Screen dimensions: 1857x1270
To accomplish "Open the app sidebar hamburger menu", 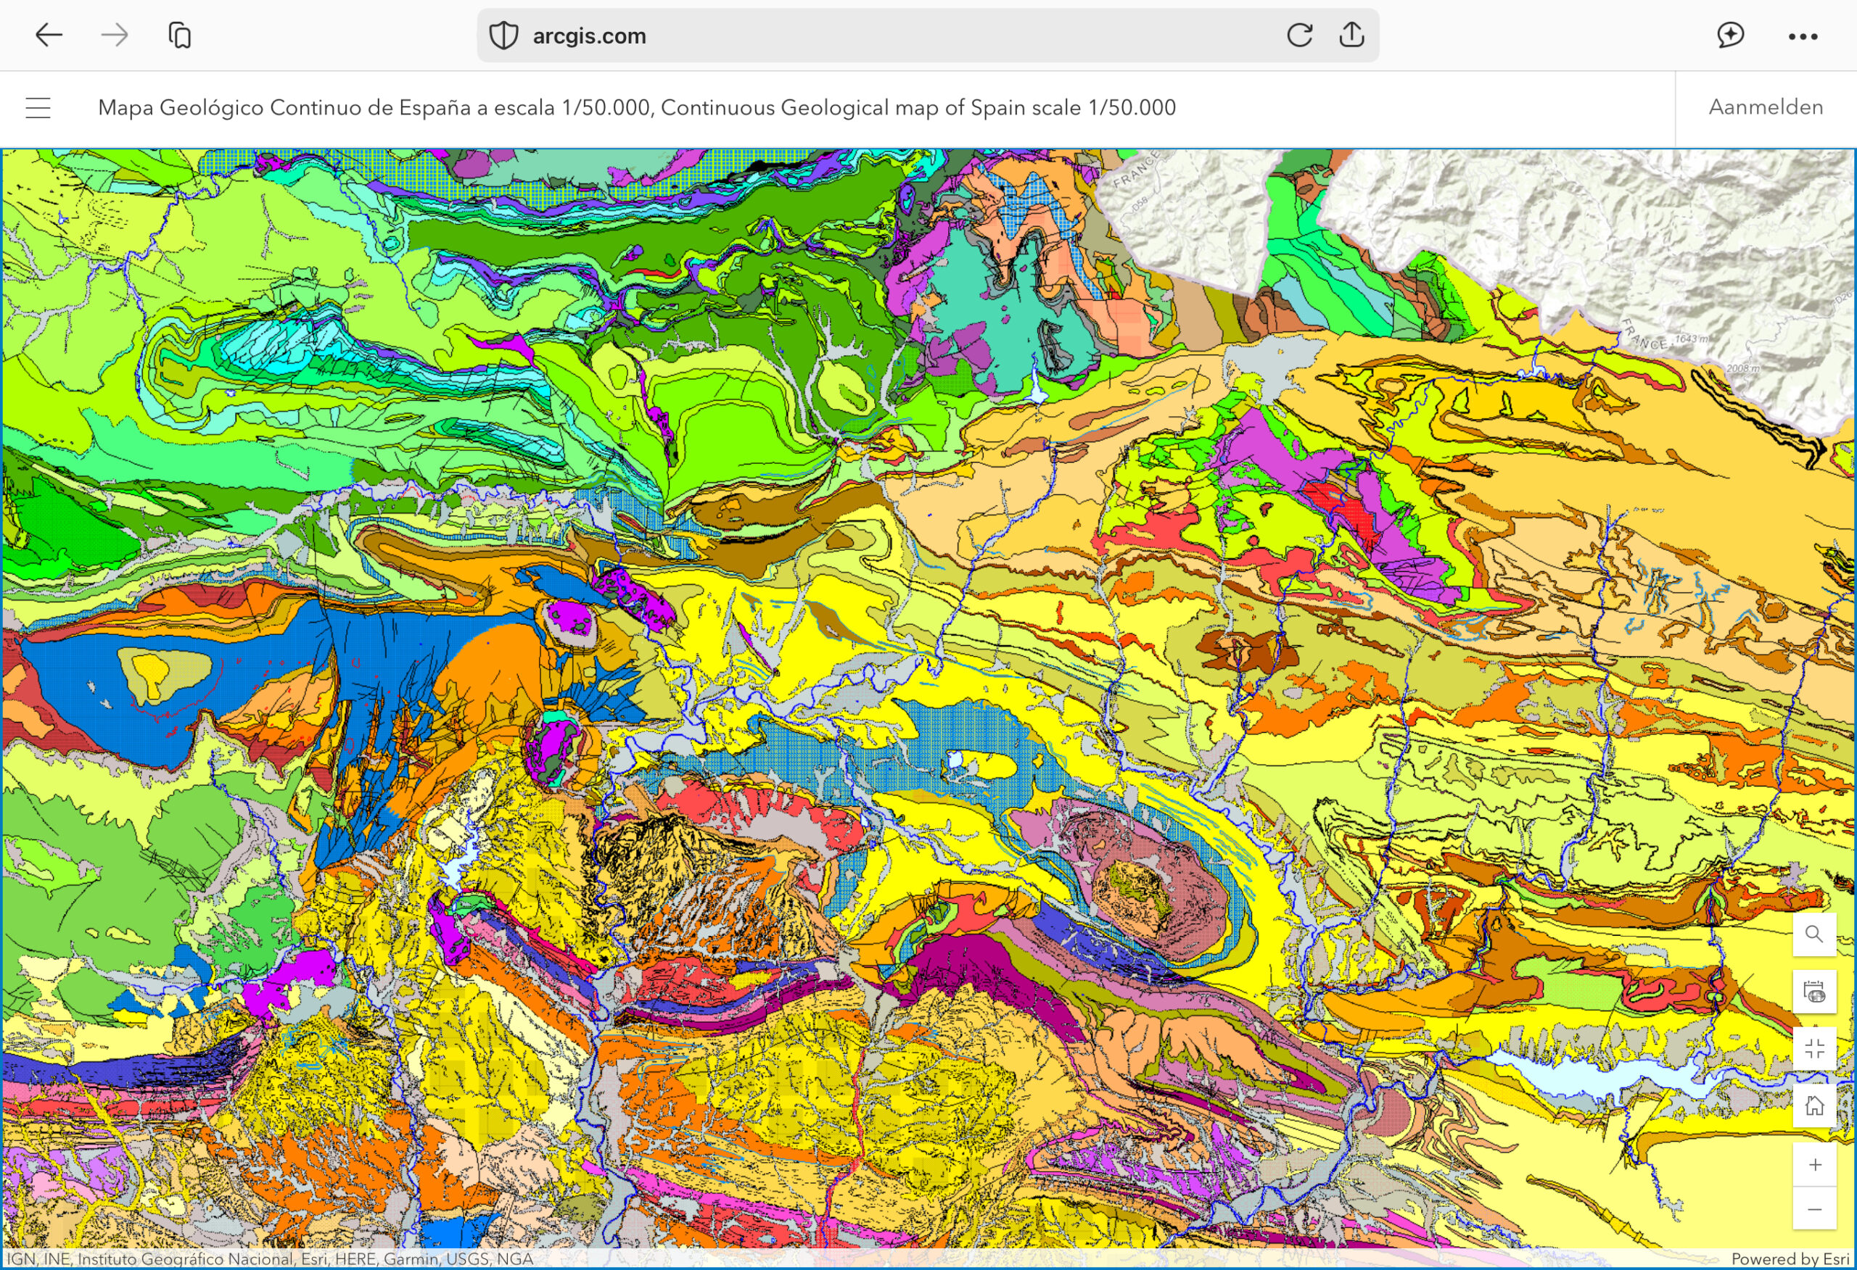I will pyautogui.click(x=37, y=107).
